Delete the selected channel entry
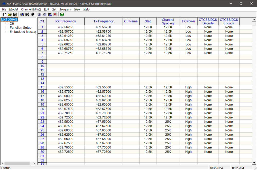 [x=55, y=14]
